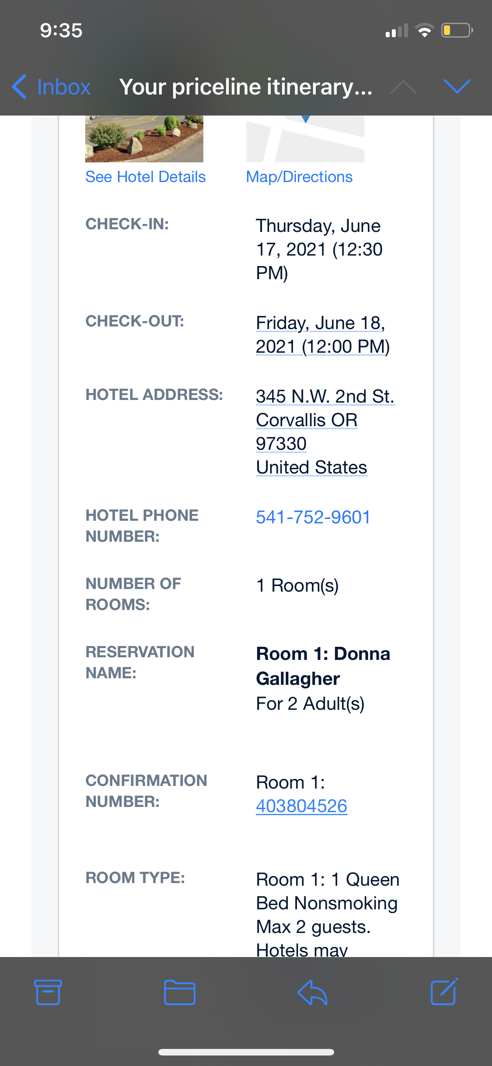
Task: Open the Map/Directions link
Action: [x=299, y=177]
